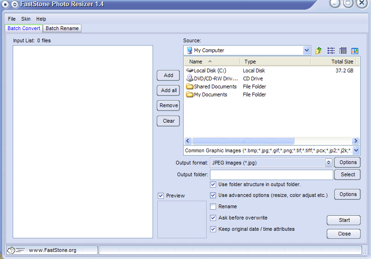Switch to Batch Convert tab
Viewport: 371px width, 259px height.
click(x=24, y=28)
